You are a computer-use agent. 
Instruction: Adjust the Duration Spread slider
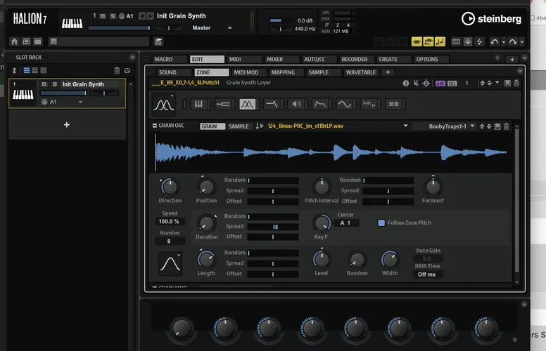tap(272, 227)
